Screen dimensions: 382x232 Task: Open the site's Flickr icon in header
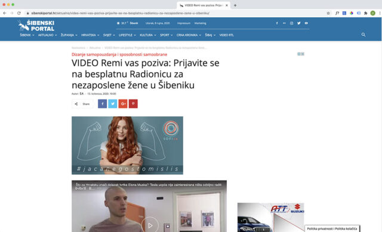(x=284, y=23)
